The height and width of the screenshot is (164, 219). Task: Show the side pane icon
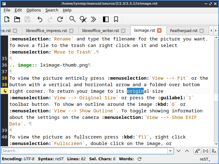point(106,19)
